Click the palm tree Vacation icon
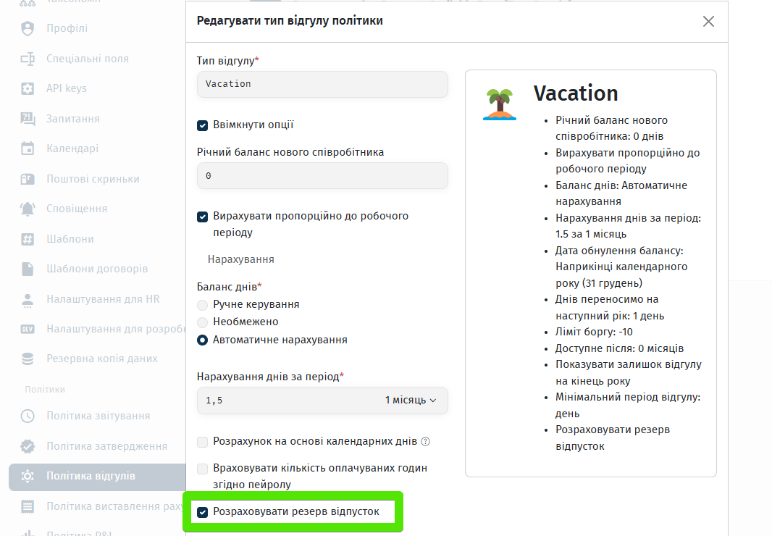This screenshot has height=536, width=772. (x=500, y=104)
